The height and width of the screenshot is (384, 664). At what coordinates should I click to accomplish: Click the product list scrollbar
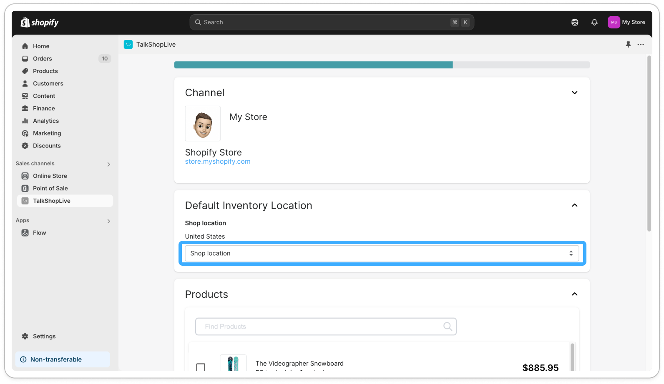pyautogui.click(x=572, y=357)
